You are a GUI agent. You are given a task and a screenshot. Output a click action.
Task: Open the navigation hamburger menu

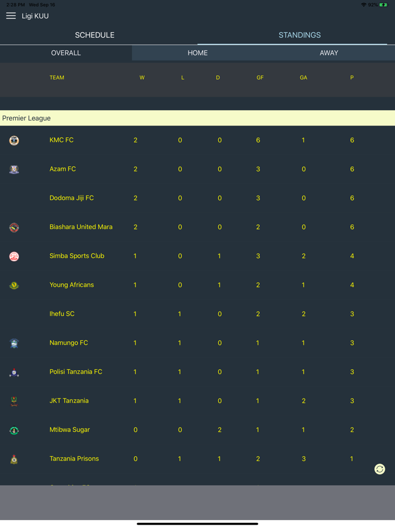[11, 16]
